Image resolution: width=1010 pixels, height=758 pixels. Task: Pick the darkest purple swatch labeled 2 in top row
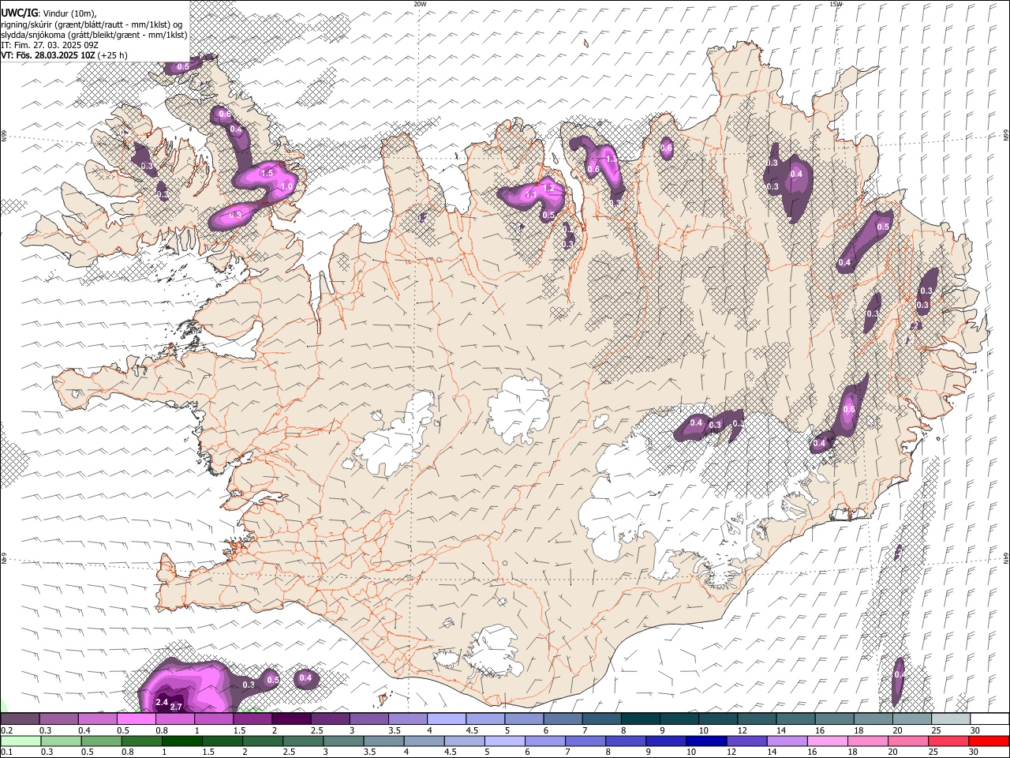coord(291,719)
